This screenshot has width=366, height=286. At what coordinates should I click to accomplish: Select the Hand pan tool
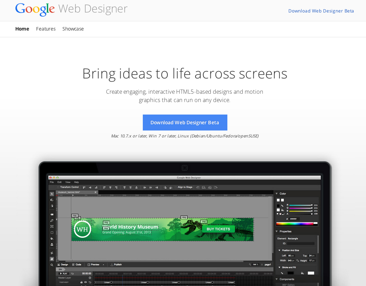pos(52,259)
